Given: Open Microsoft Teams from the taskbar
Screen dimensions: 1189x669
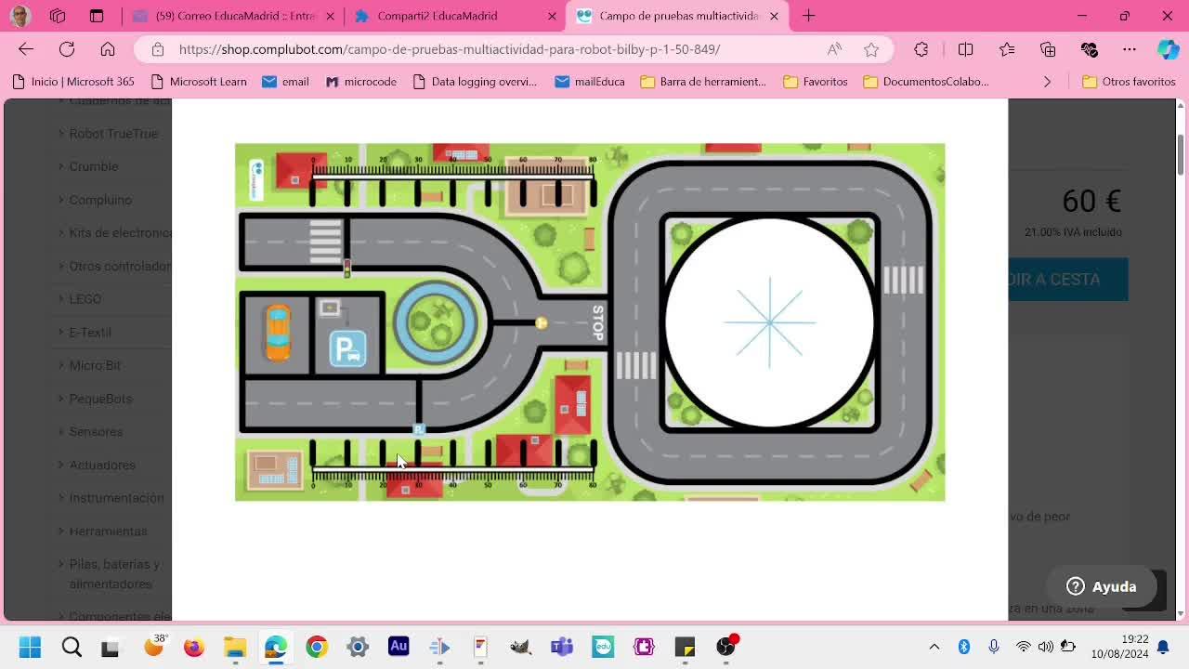Looking at the screenshot, I should point(562,646).
